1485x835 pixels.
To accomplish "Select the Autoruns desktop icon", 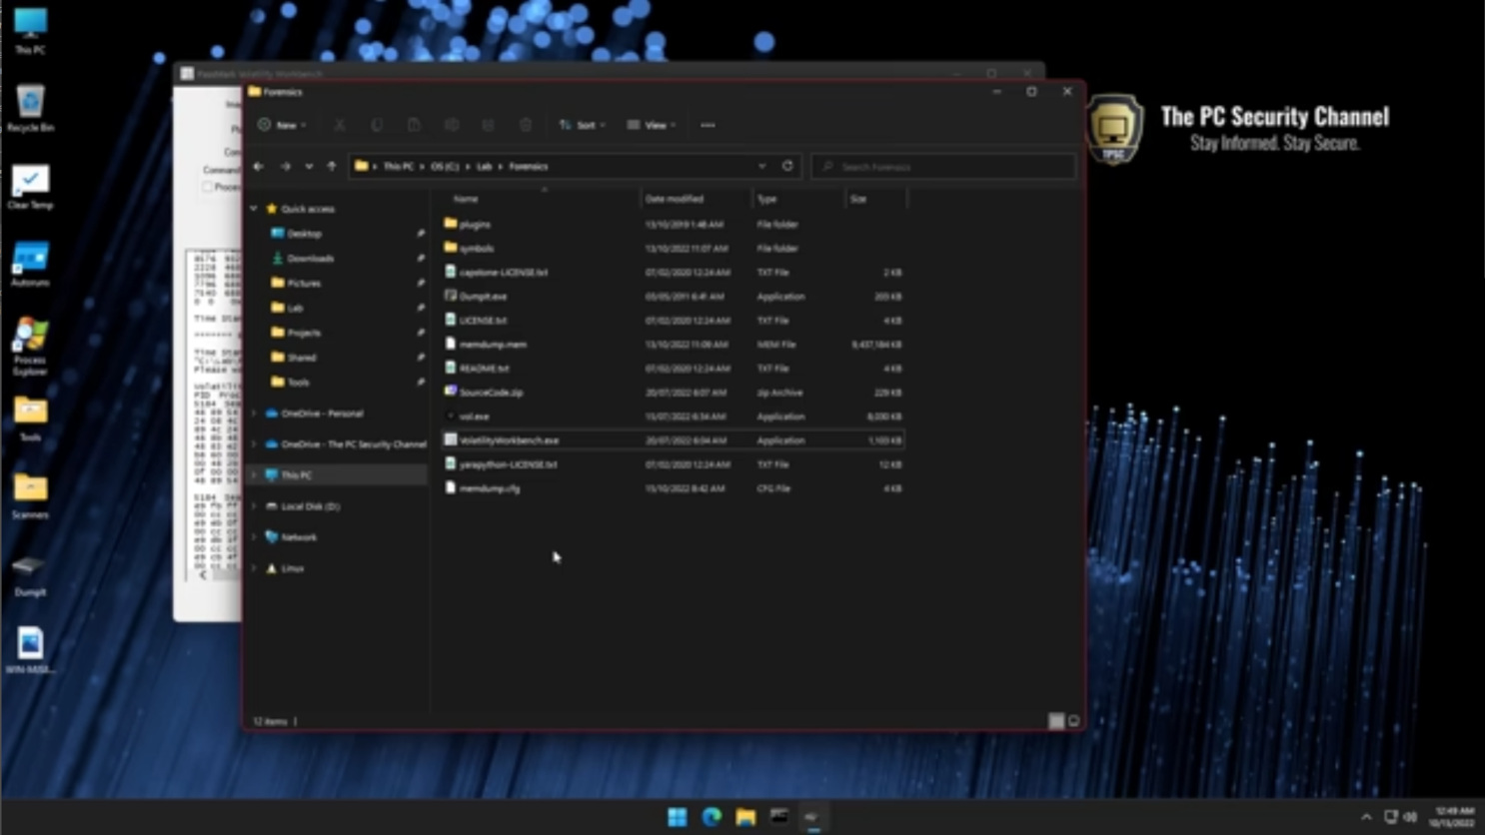I will coord(30,265).
